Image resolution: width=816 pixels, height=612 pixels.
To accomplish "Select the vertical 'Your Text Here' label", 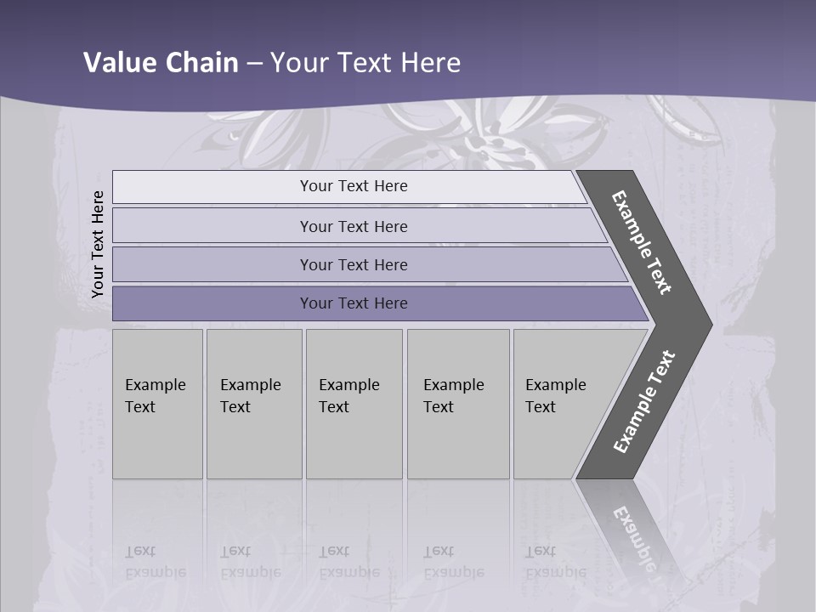I will coord(97,245).
